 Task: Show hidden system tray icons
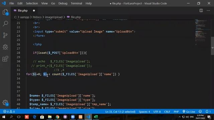pyautogui.click(x=180, y=117)
